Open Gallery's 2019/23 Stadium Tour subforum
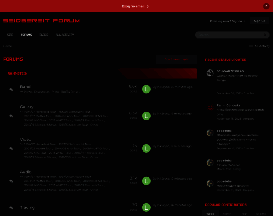The image size is (273, 216). click(x=73, y=125)
